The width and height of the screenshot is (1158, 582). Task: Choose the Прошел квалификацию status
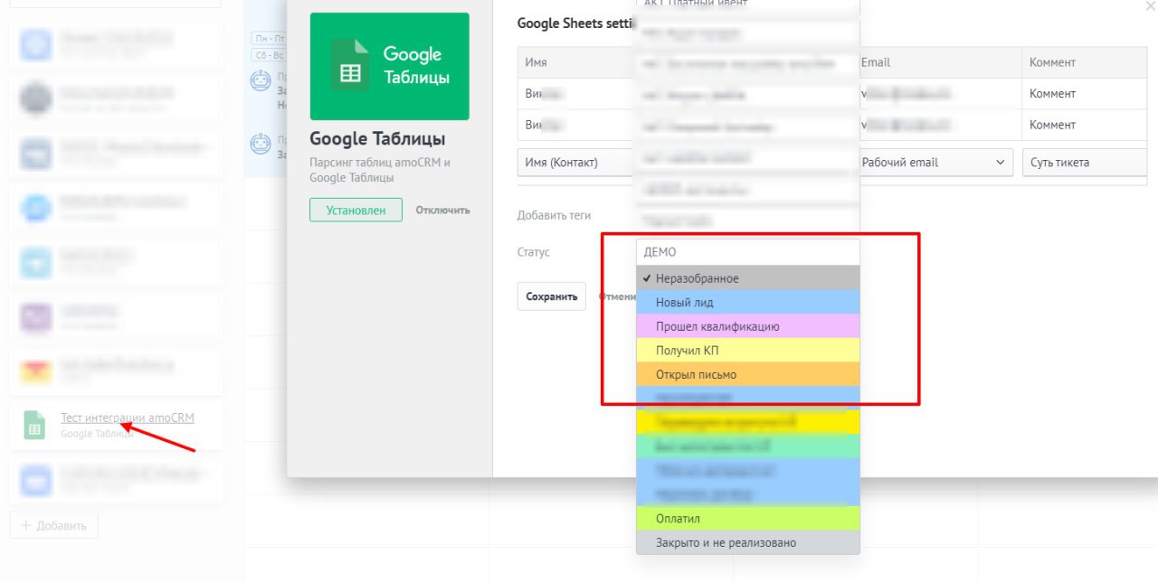coord(747,326)
